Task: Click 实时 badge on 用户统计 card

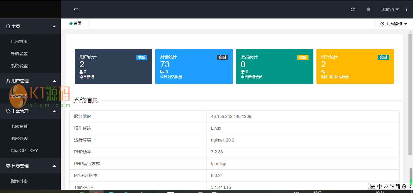Action: 142,57
